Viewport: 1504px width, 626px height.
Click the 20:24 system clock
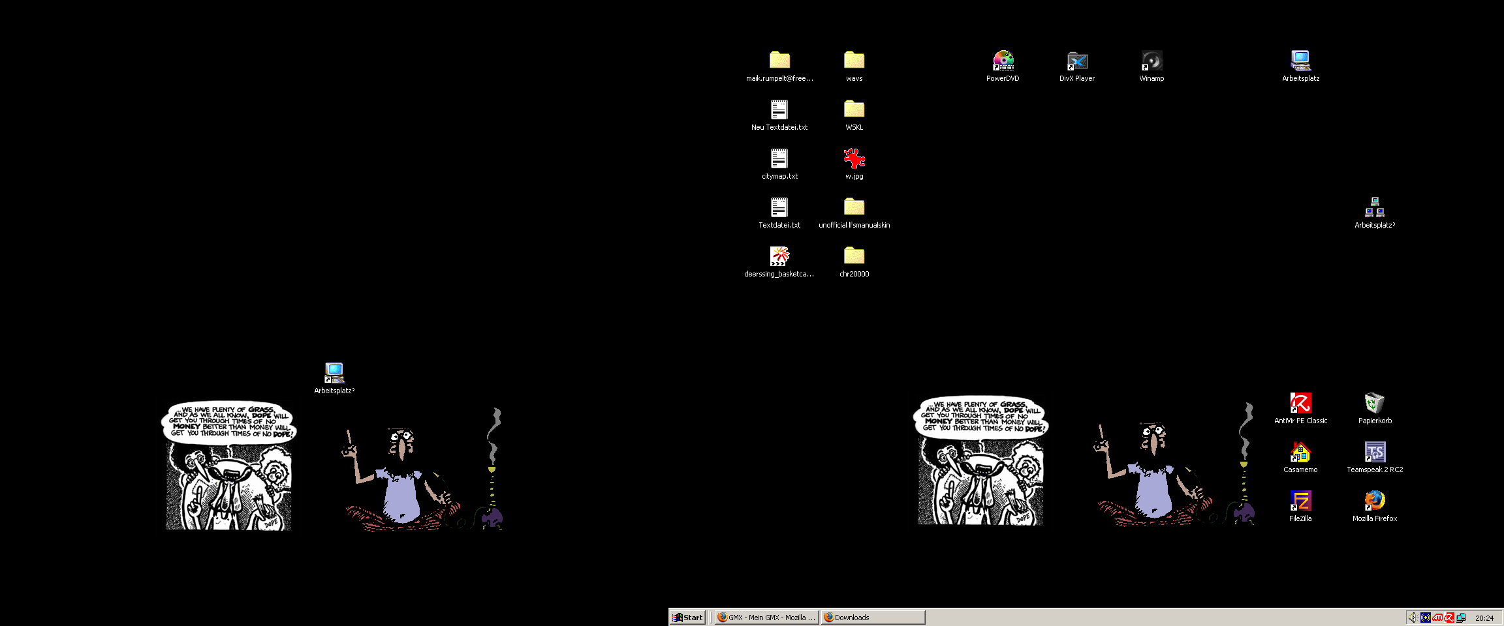pos(1484,618)
